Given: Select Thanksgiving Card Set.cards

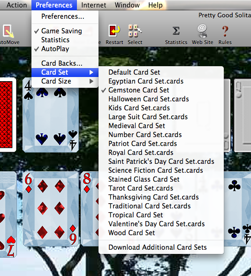Looking at the screenshot, I should [161, 197].
